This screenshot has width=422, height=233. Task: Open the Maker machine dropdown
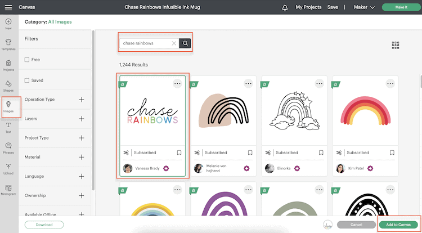point(364,7)
